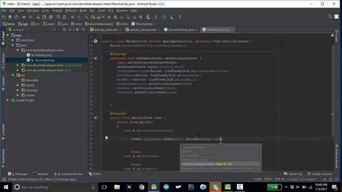Collapse the res folder
The width and height of the screenshot is (342, 192).
click(x=13, y=75)
